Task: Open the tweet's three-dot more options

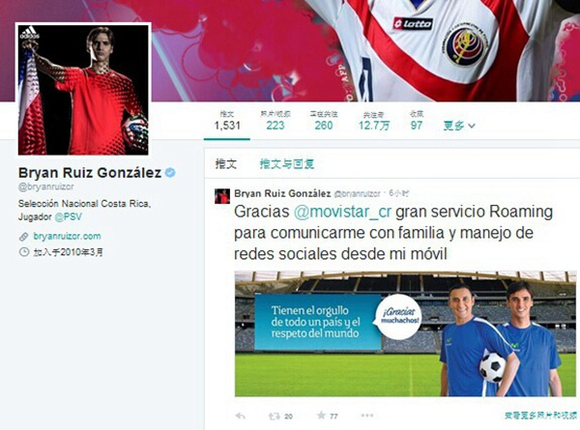Action: 367,416
